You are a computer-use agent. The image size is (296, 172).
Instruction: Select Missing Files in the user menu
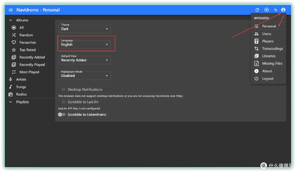pyautogui.click(x=268, y=63)
